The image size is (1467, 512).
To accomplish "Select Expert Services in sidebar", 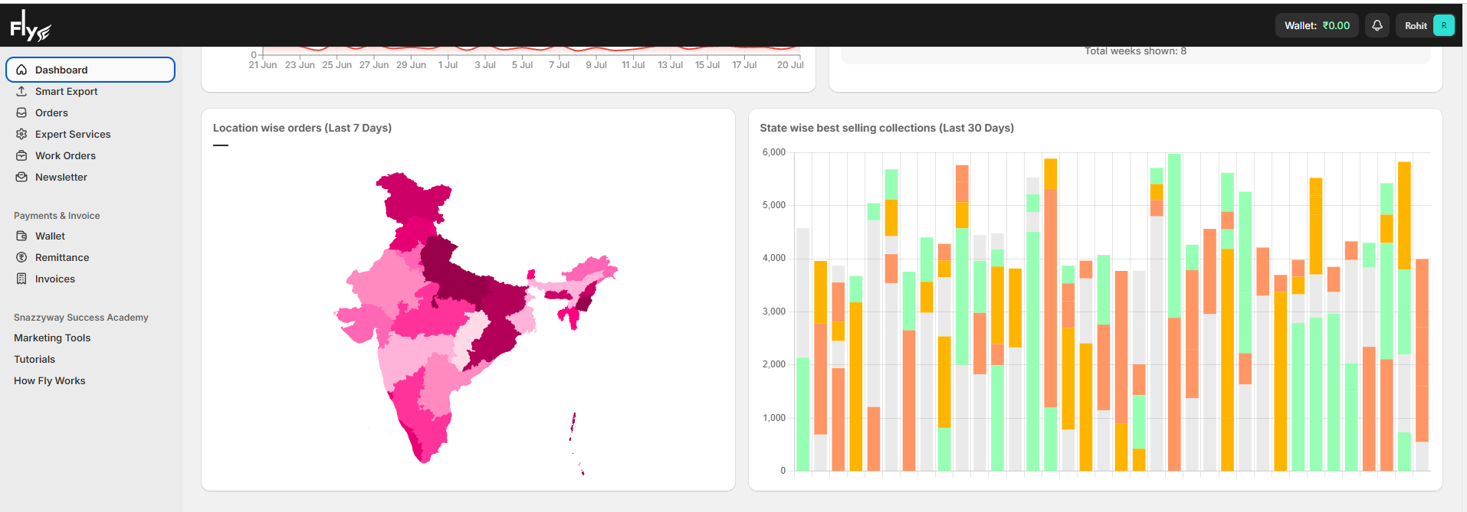I will click(73, 134).
